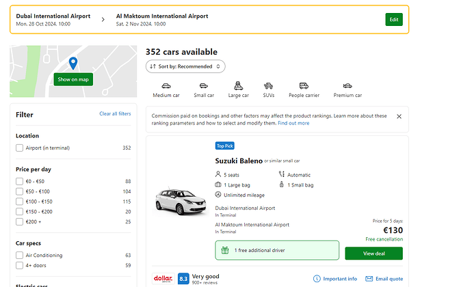
Task: Tick the €150 - €200 price checkbox
Action: point(20,212)
